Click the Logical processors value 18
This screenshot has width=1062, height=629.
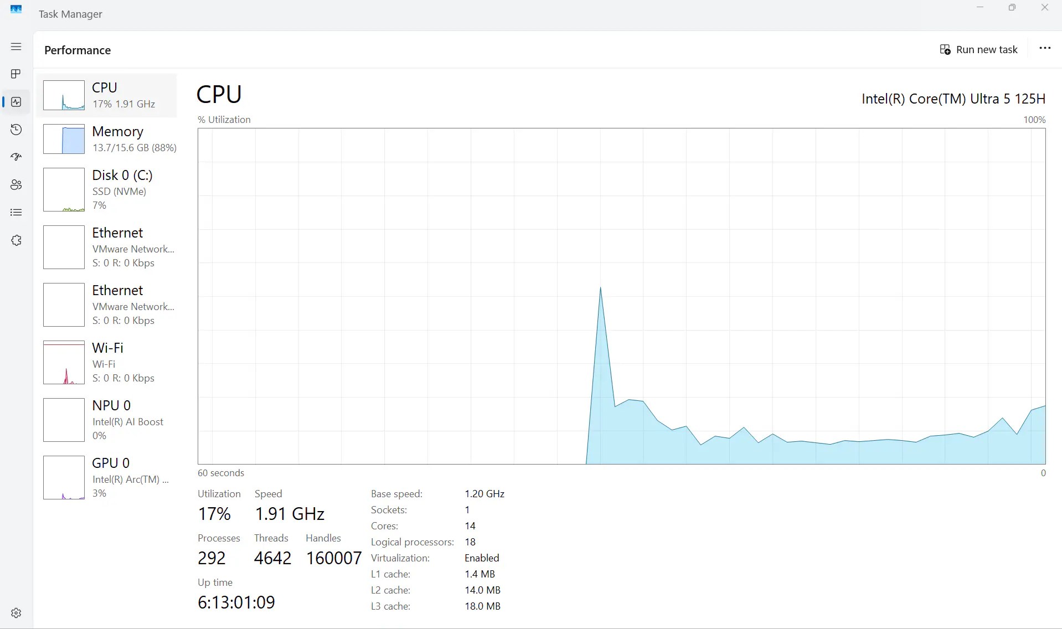pos(470,542)
